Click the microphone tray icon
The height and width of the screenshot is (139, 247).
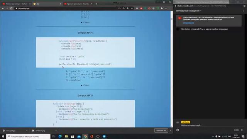pyautogui.click(x=216, y=136)
